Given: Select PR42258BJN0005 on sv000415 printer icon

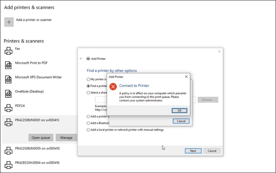Looking at the screenshot, I should [8, 151].
